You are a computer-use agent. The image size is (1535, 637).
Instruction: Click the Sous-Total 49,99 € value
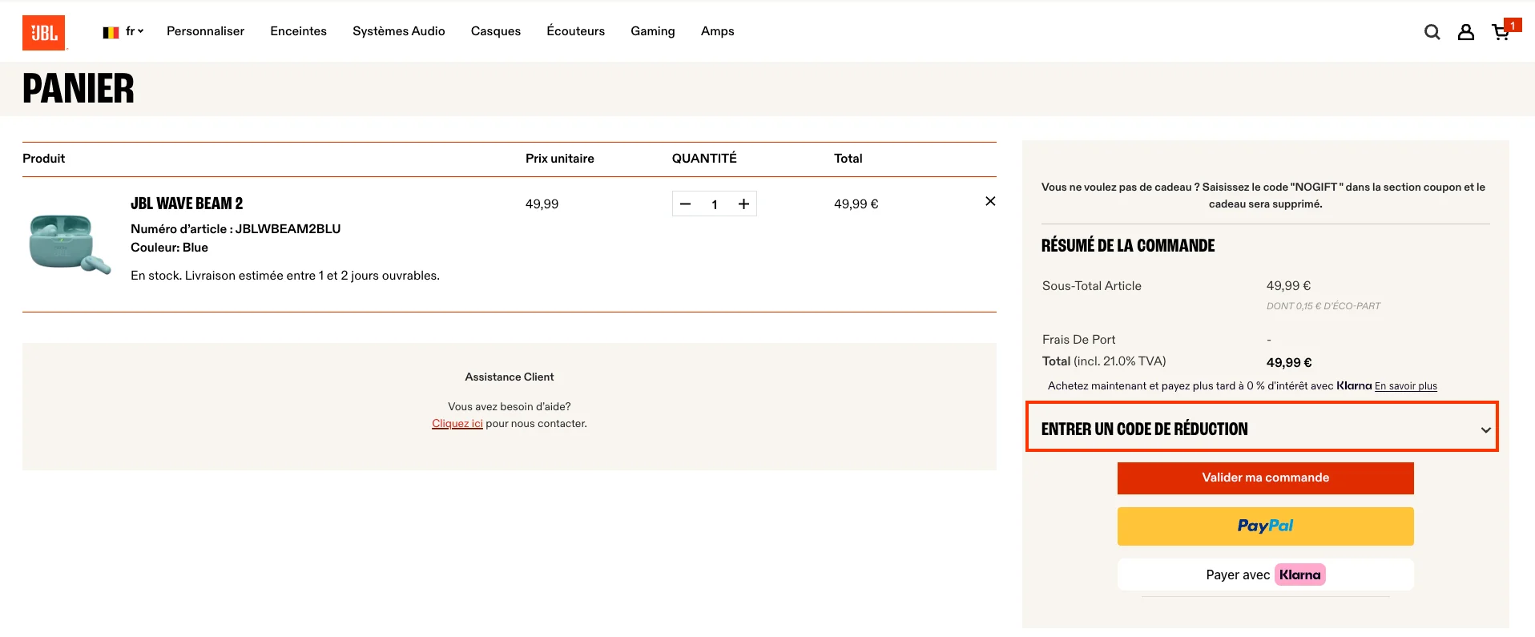pos(1288,286)
